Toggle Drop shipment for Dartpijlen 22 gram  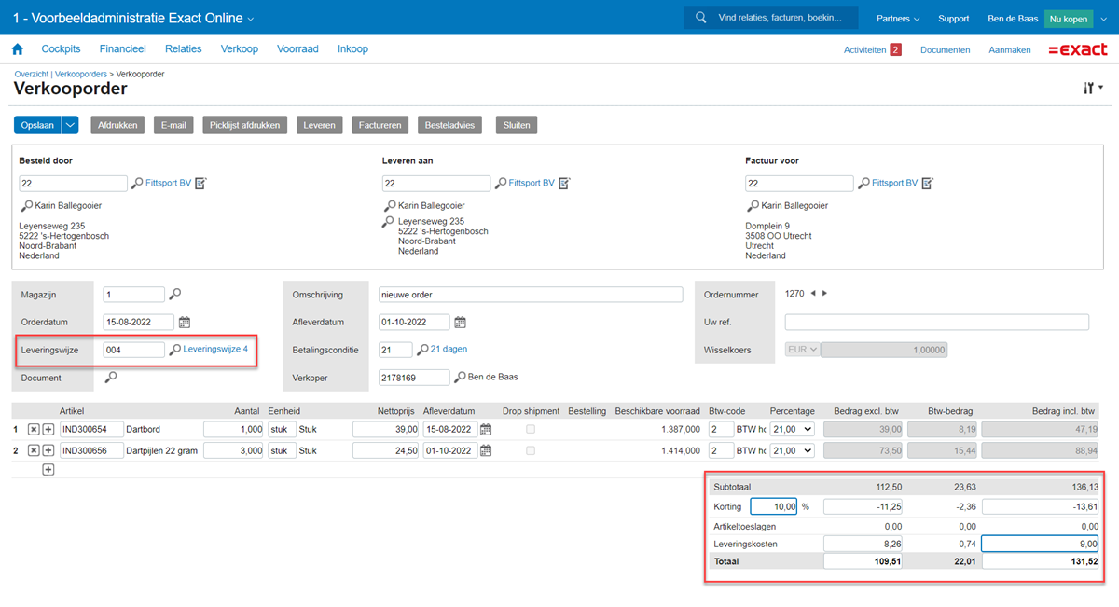point(532,450)
